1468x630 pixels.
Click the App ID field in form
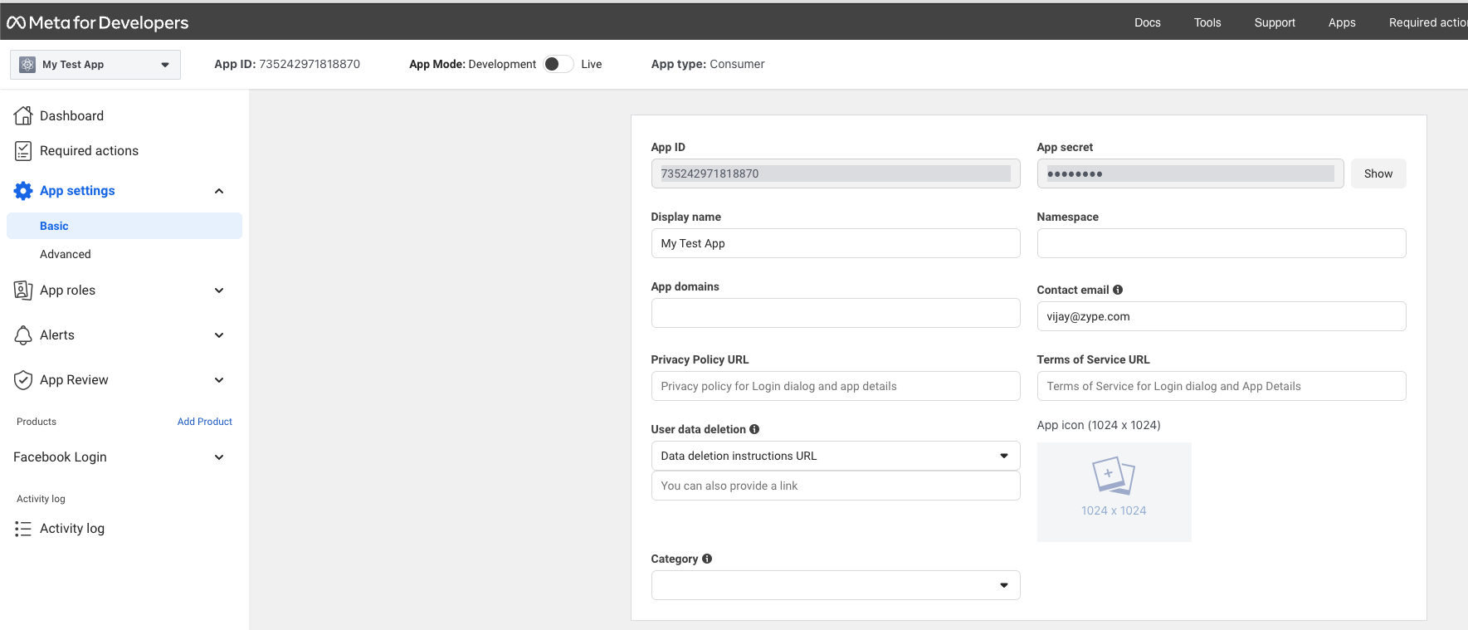coord(836,173)
